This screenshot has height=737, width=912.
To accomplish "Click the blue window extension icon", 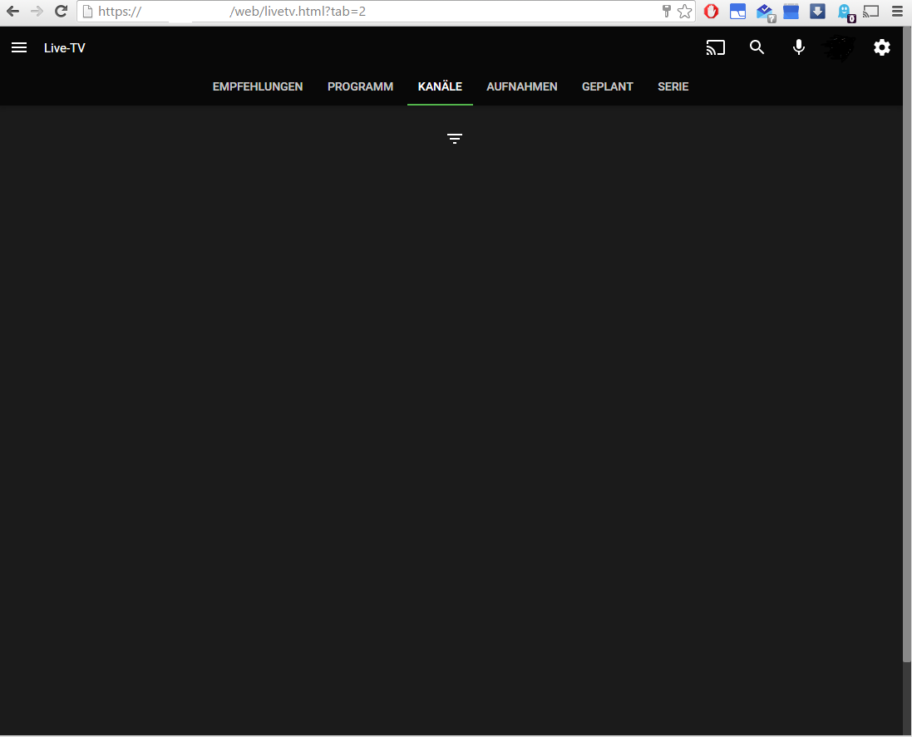I will click(x=737, y=11).
